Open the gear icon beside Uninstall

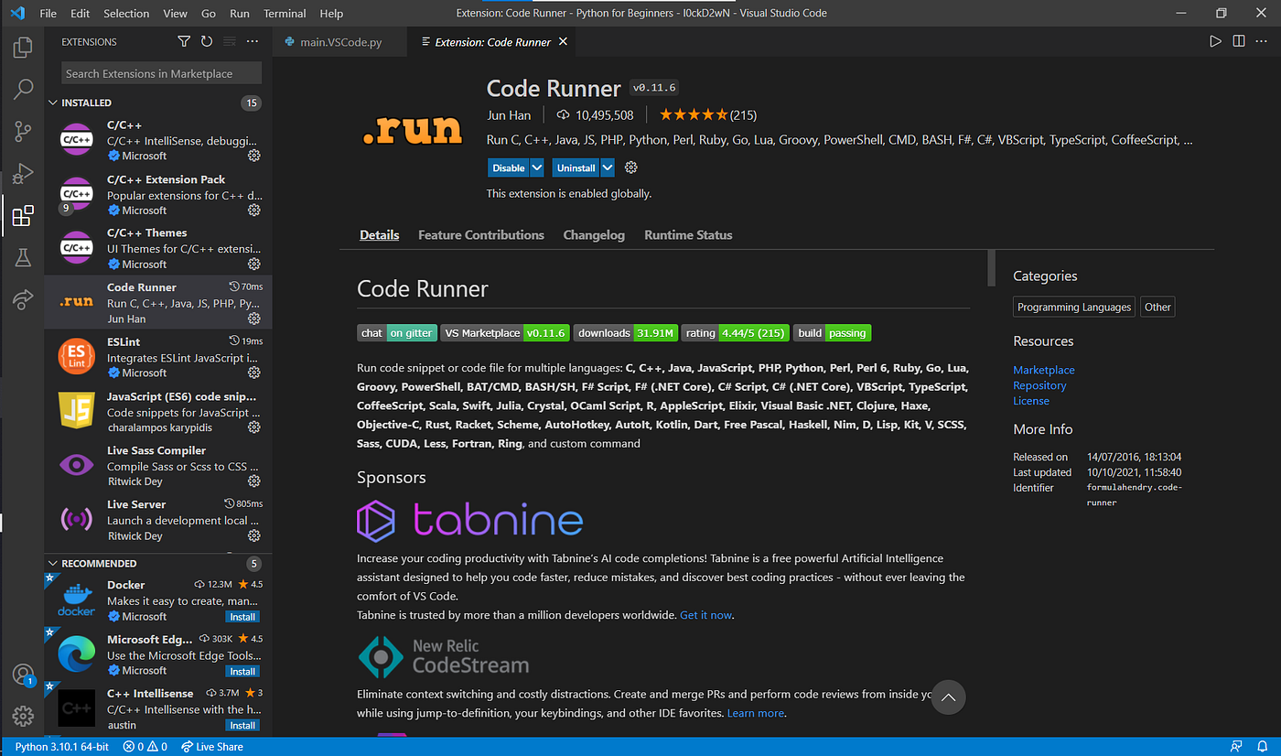point(630,167)
